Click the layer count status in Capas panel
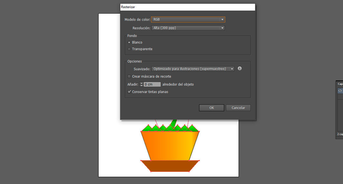Viewport: 343px width, 184px height. point(340,134)
